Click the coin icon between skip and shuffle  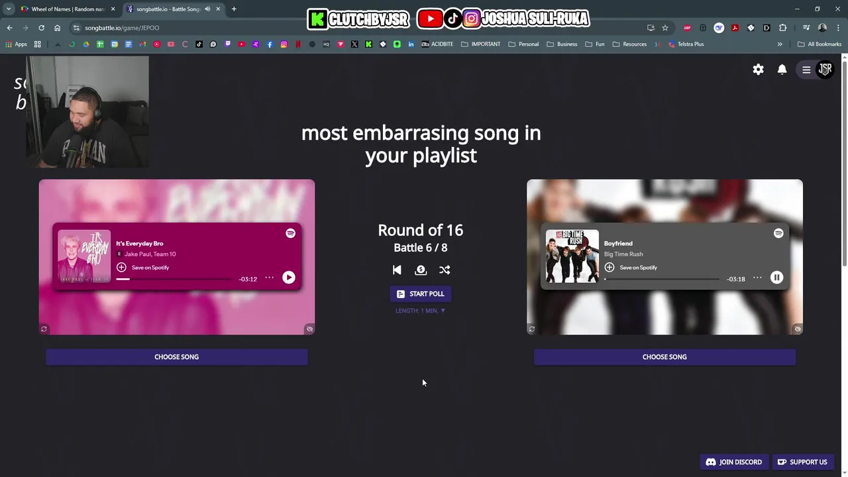pyautogui.click(x=421, y=270)
